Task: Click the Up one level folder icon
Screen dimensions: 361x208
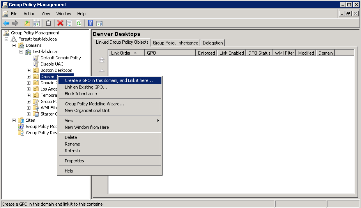Action: (x=27, y=23)
